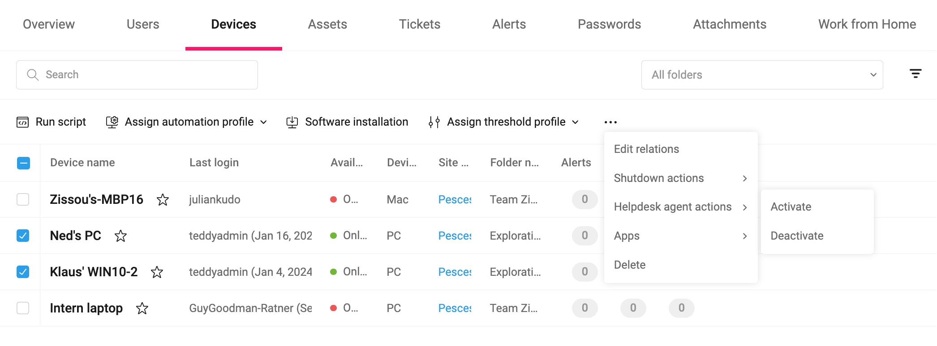Click the search magnifier icon

[x=33, y=75]
